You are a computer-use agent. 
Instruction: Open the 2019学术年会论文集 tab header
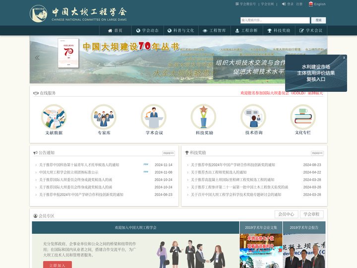pos(261,227)
